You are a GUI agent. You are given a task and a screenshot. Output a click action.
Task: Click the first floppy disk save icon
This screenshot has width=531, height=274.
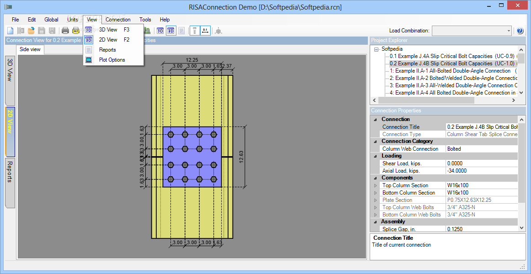click(42, 31)
